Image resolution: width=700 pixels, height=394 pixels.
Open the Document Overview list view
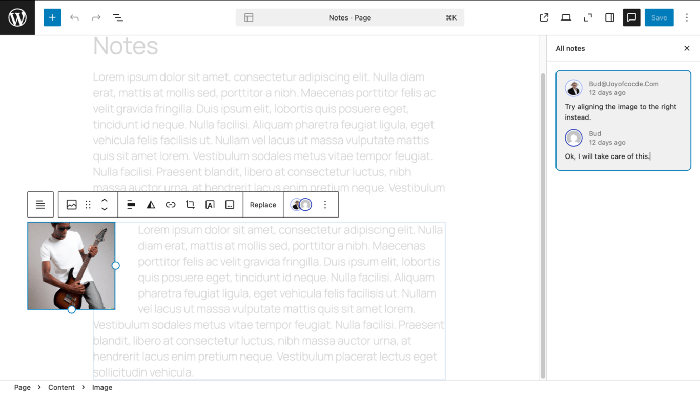coord(118,17)
